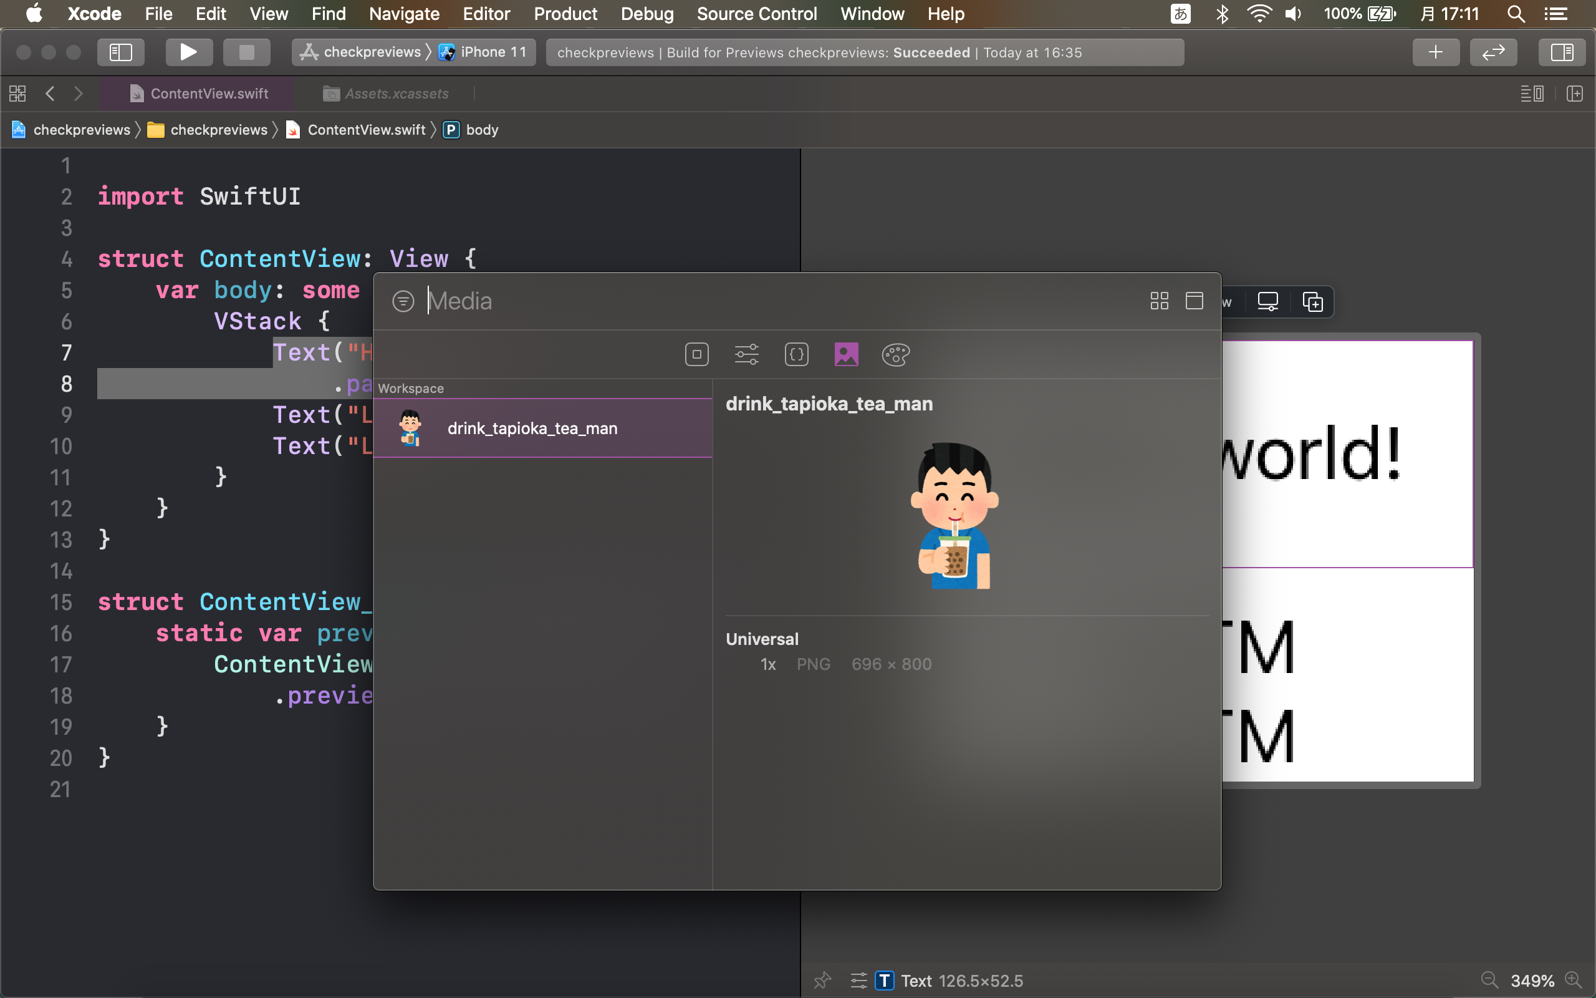Open the Code Snippets library tab

[x=796, y=354]
